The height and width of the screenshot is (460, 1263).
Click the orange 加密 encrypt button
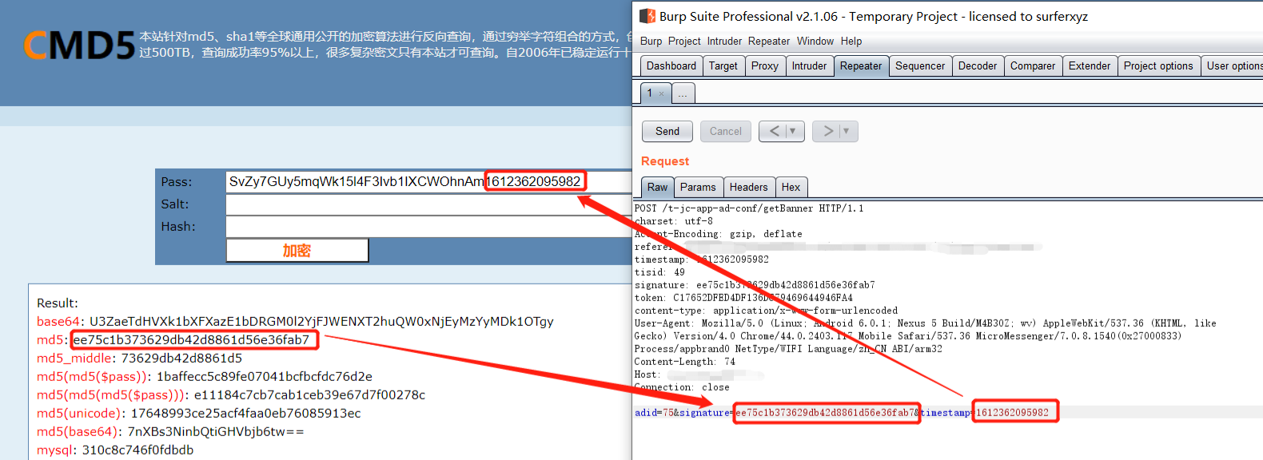click(297, 250)
